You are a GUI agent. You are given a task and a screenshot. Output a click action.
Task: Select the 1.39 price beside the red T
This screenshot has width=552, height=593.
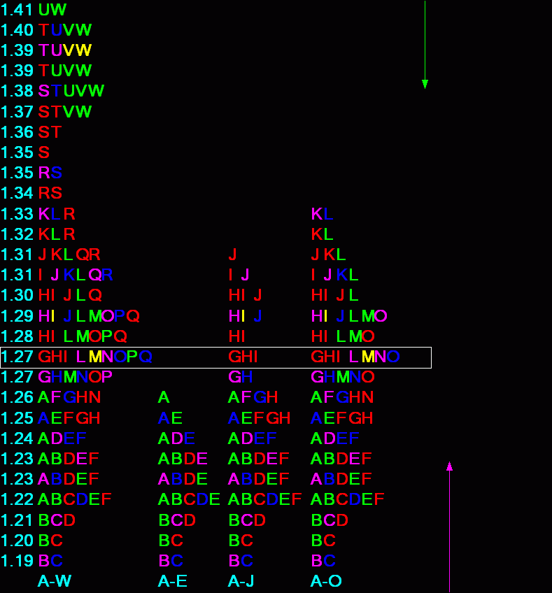[x=17, y=71]
